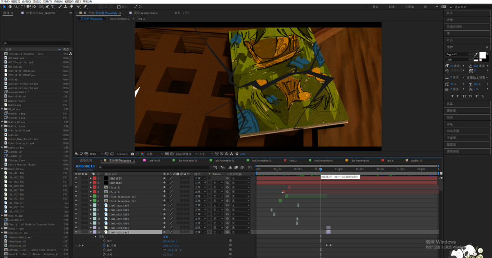Click the 0:00:46:13 current timecode
The width and height of the screenshot is (492, 258).
[x=85, y=166]
